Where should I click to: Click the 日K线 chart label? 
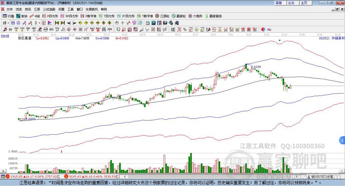[x=5, y=36]
